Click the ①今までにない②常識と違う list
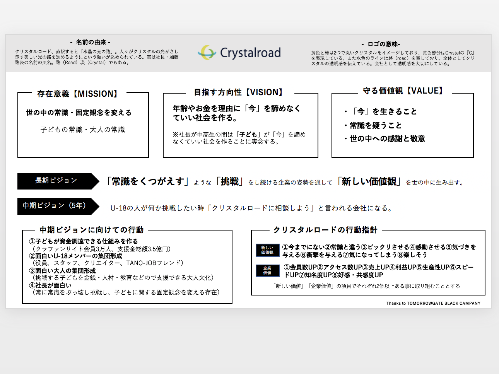This screenshot has height=374, width=499. pos(379,251)
